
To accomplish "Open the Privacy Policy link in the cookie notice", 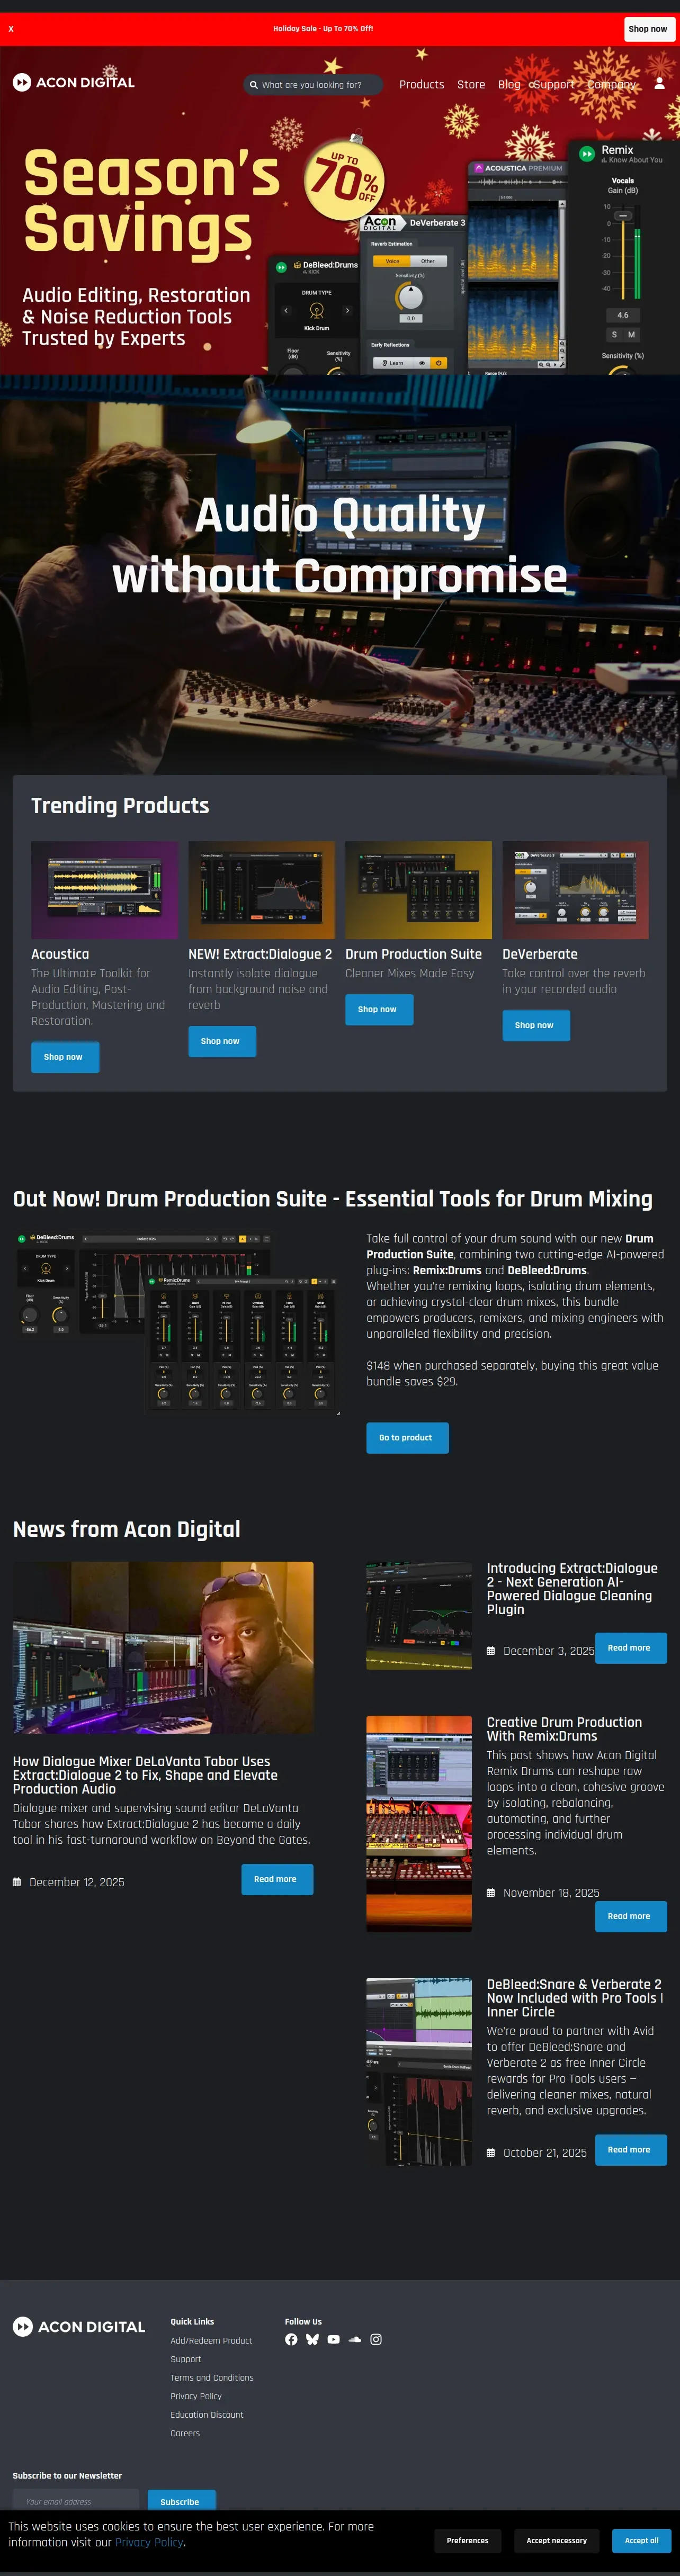I will 149,2542.
